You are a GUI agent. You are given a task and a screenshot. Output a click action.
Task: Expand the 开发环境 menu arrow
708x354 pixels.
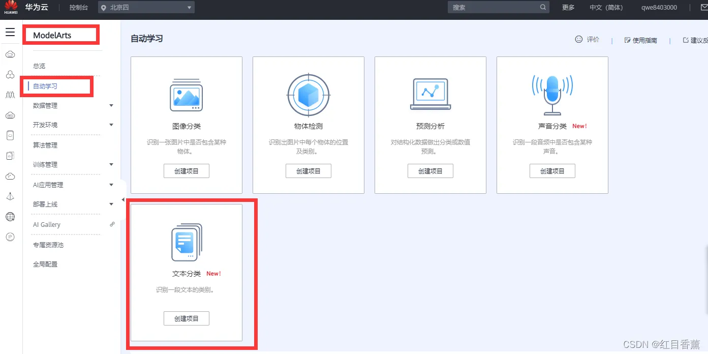point(111,125)
